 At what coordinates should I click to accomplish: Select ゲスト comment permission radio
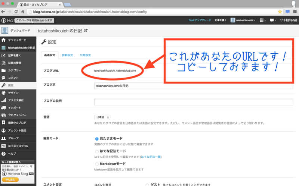click(147, 185)
